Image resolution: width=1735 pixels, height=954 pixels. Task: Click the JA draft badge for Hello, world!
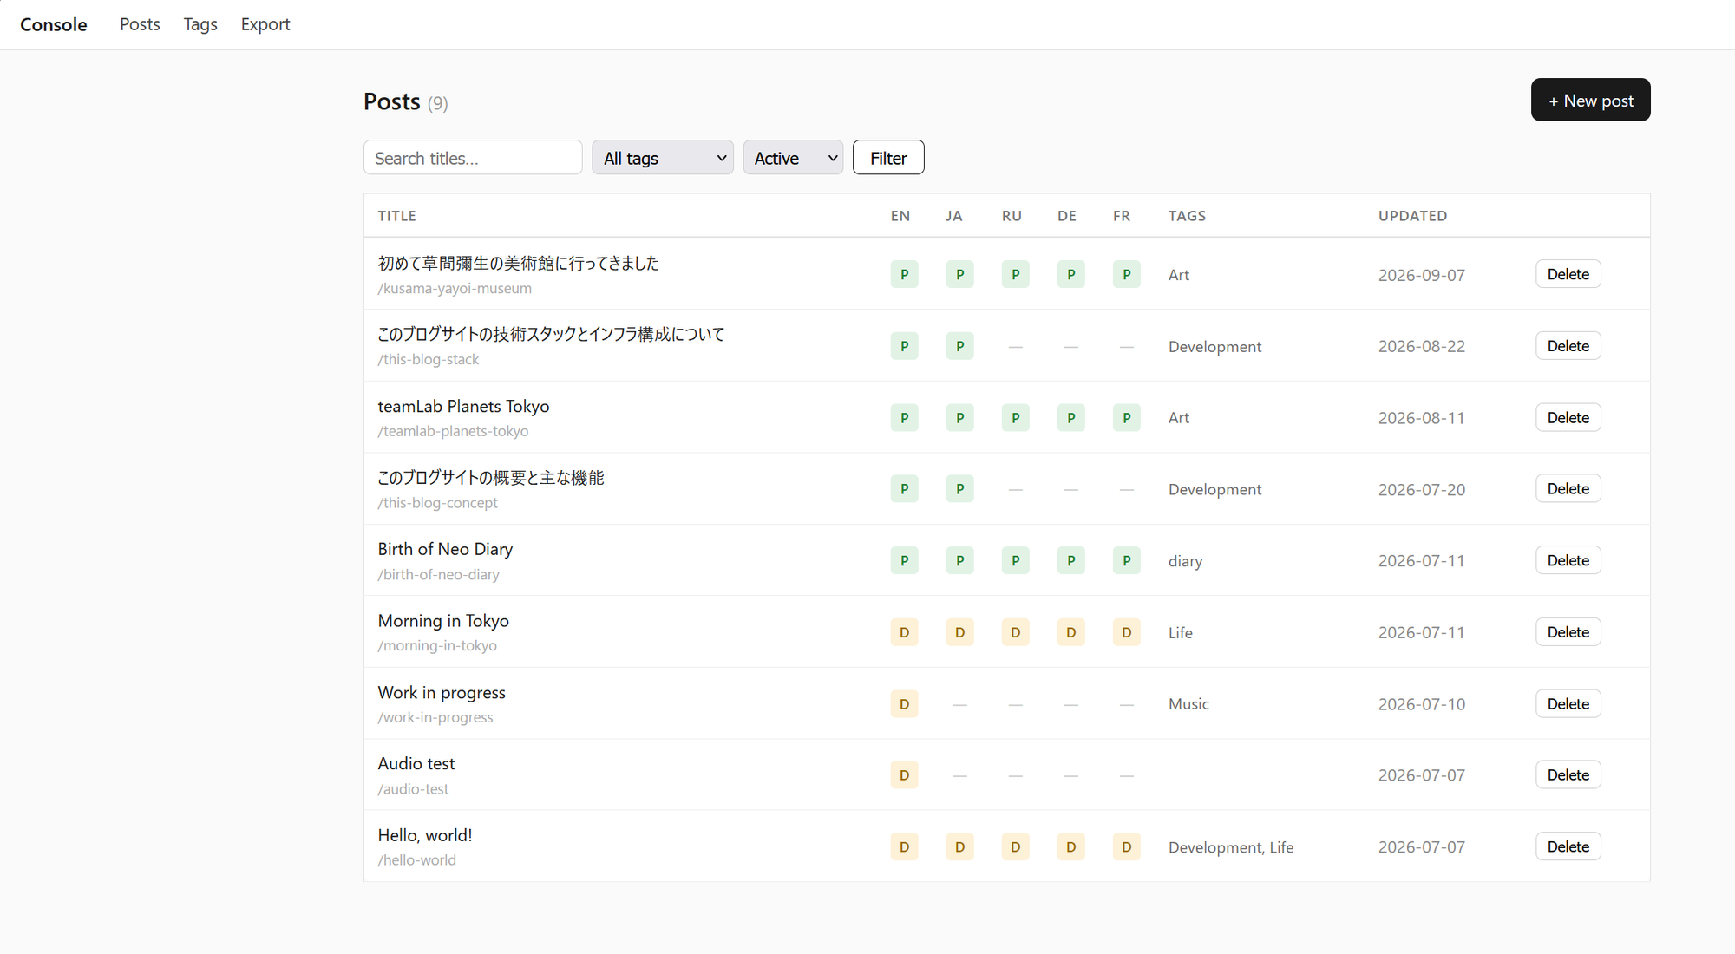(x=959, y=846)
